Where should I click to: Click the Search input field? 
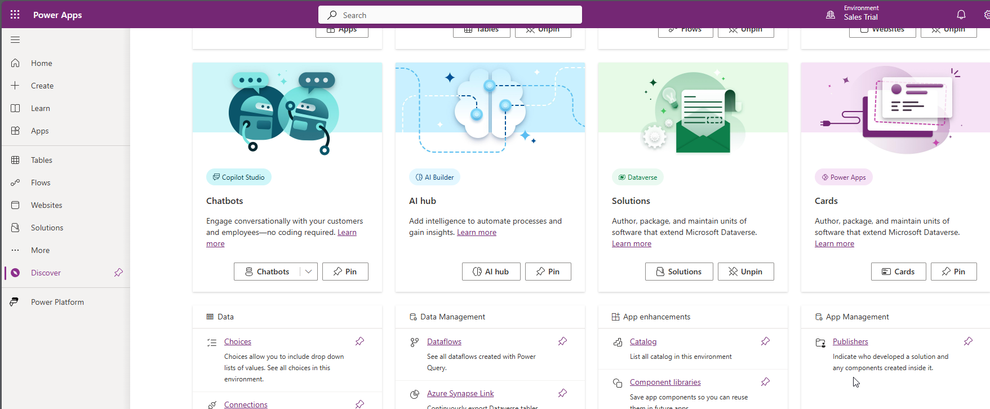[x=450, y=15]
